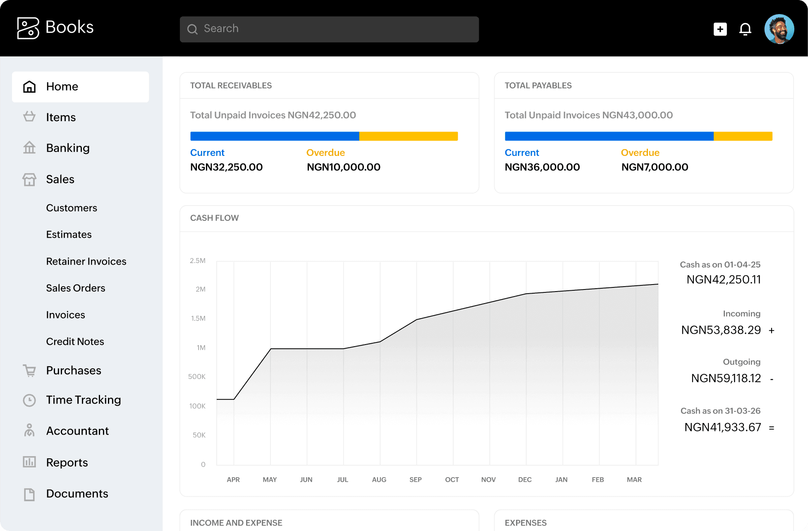Open Estimates under Sales

point(69,234)
